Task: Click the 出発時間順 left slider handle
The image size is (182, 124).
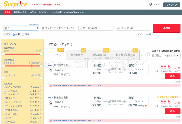Action: (3, 54)
